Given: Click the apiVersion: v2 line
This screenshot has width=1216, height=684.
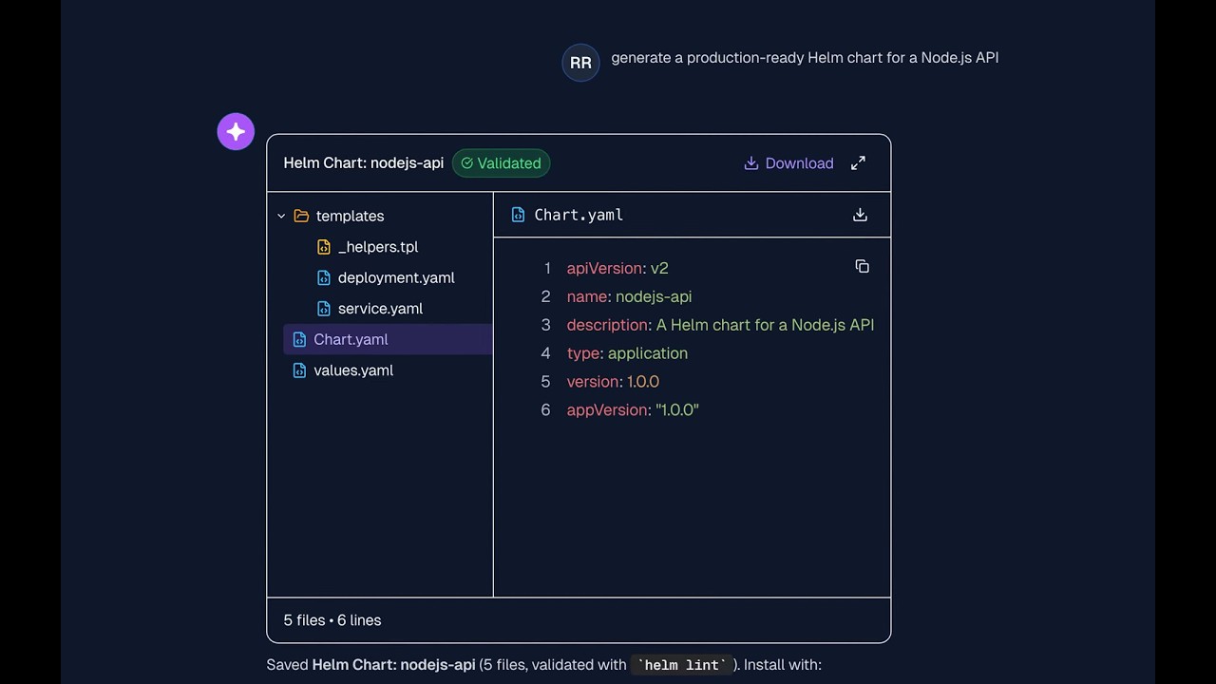Looking at the screenshot, I should pyautogui.click(x=617, y=268).
